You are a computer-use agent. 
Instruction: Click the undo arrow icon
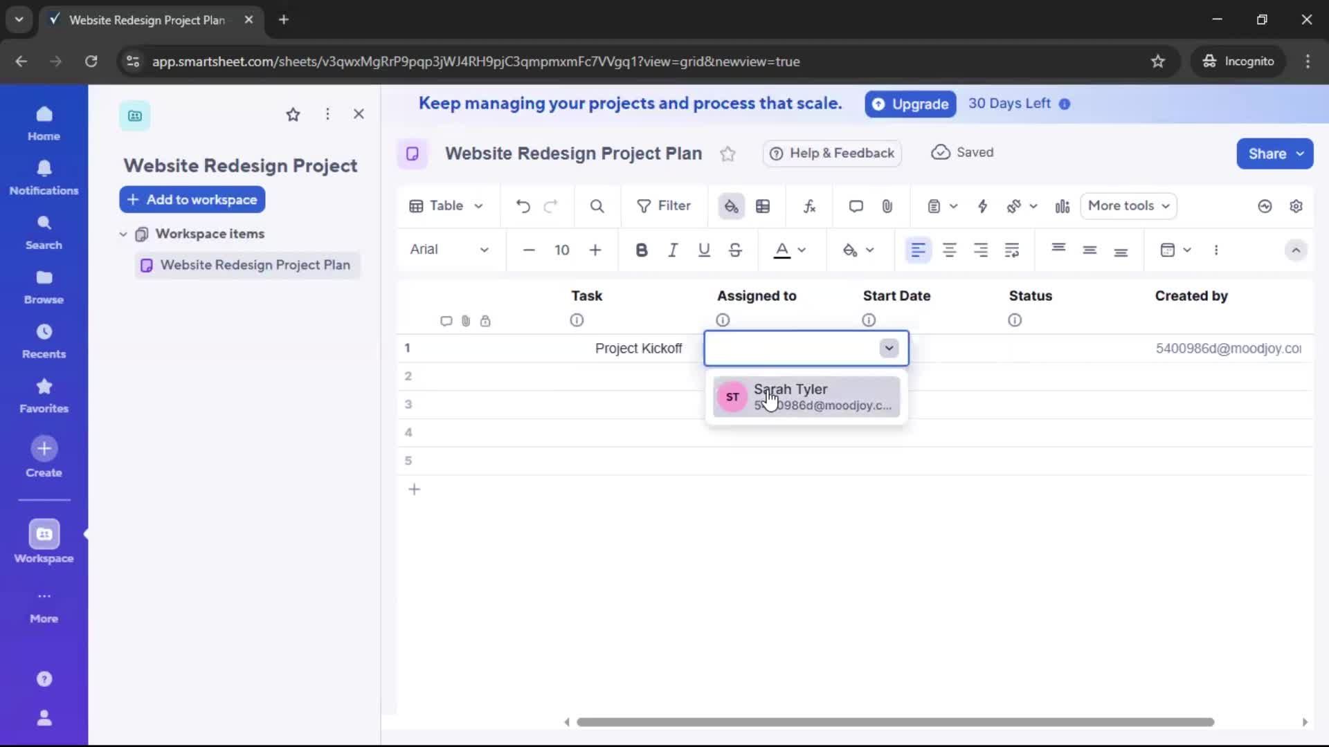(523, 205)
